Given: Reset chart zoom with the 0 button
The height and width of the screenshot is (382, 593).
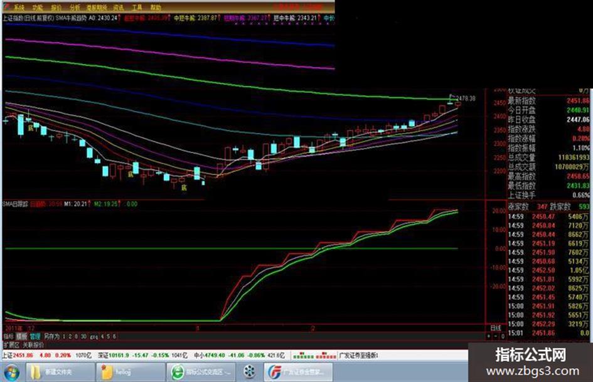Looking at the screenshot, I should [503, 336].
